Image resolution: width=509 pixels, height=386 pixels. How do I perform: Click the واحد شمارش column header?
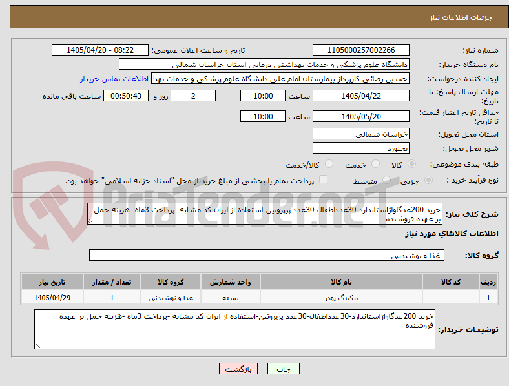pos(230,282)
